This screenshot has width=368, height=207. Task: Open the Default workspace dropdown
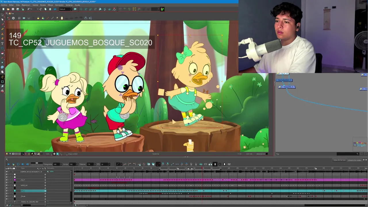coord(66,9)
